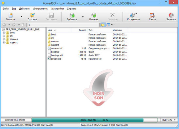This screenshot has height=129, width=179.
Task: Click the Открыть (Open) toolbar icon
Action: pyautogui.click(x=32, y=16)
